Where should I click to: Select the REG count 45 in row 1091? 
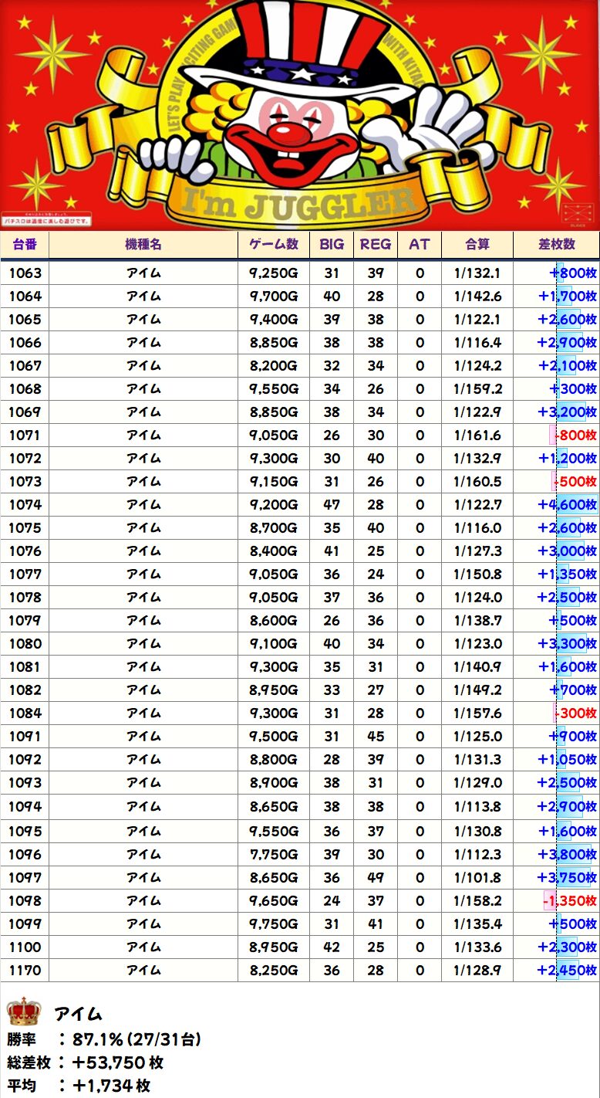(x=376, y=736)
